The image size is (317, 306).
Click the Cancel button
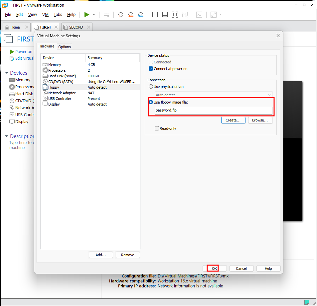(x=241, y=268)
